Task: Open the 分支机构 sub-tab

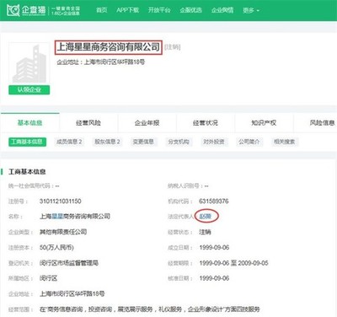Action: click(x=179, y=142)
